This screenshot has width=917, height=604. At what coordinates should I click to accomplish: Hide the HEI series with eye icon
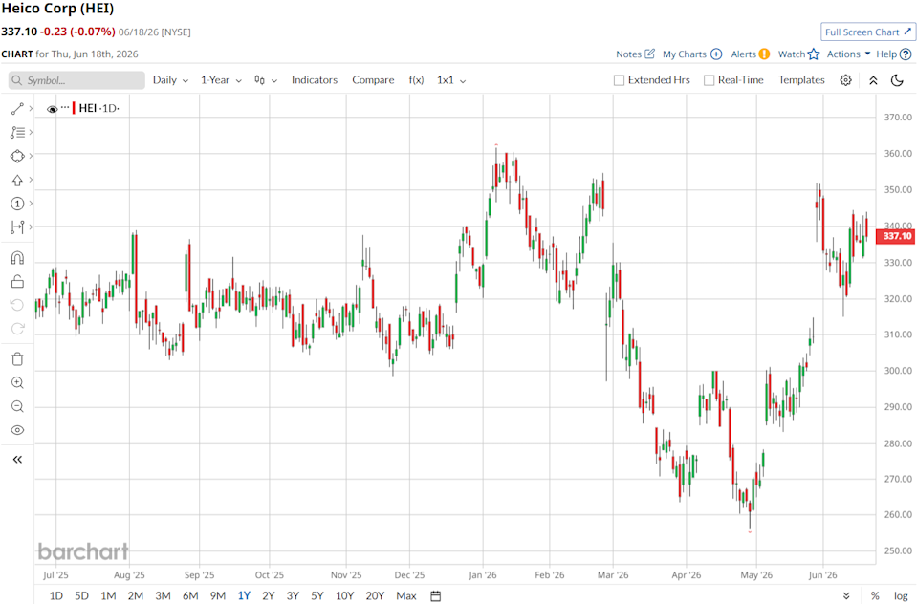click(x=52, y=109)
